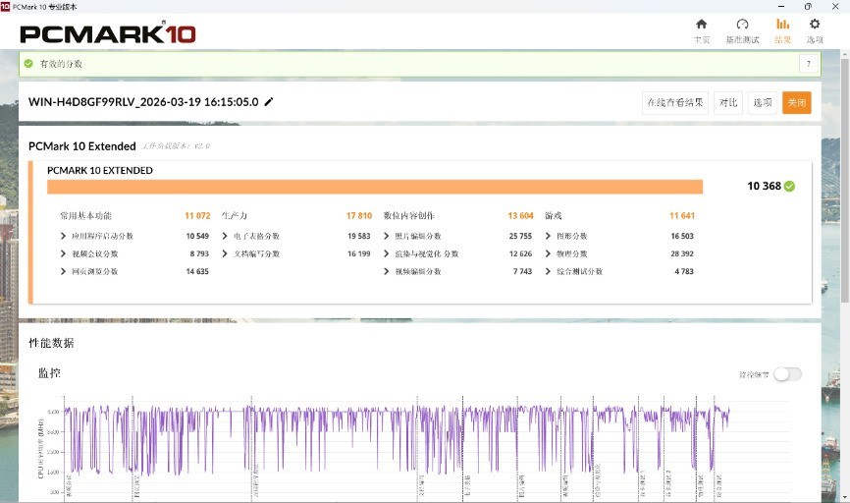The width and height of the screenshot is (850, 503).
Task: Open the 主页 home icon
Action: point(701,25)
